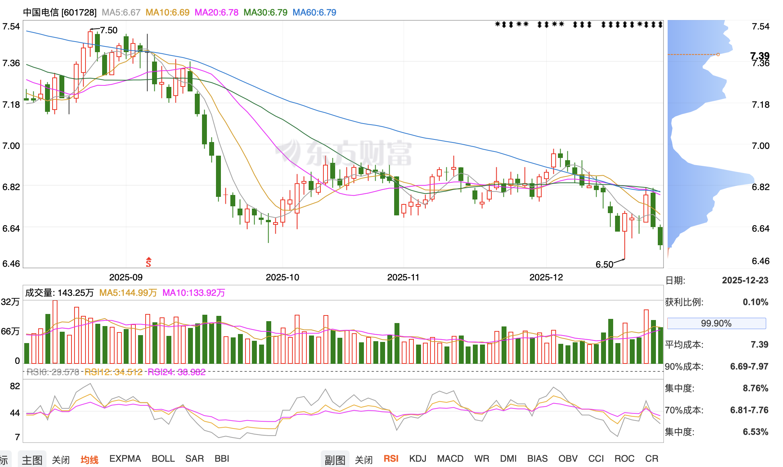Screen dimensions: 783x467
Task: Click the 标 button at bottom left
Action: tap(4, 459)
